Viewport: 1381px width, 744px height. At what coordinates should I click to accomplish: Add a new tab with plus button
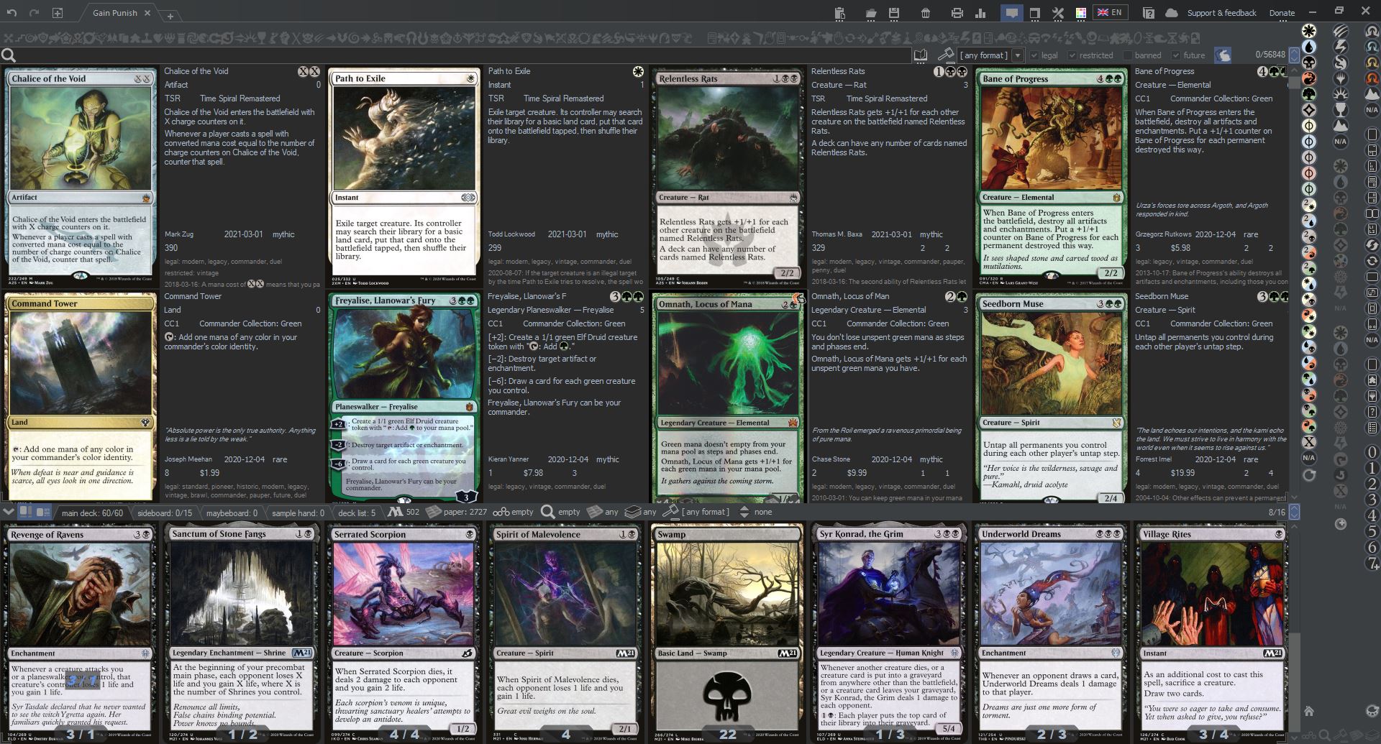pos(170,15)
